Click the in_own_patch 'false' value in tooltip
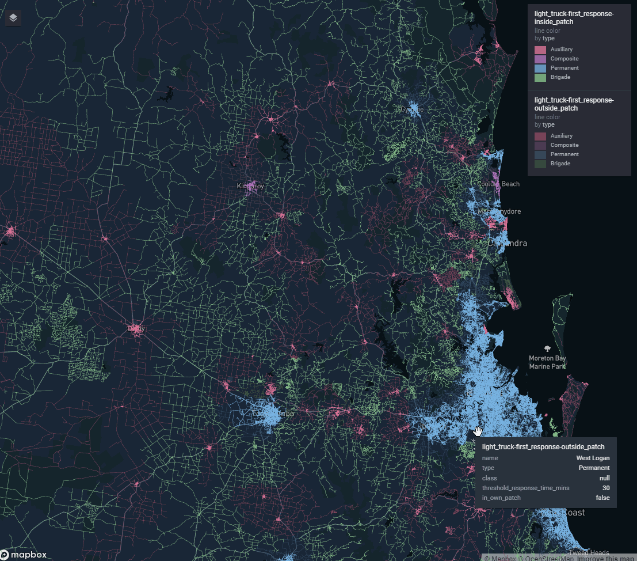 602,498
